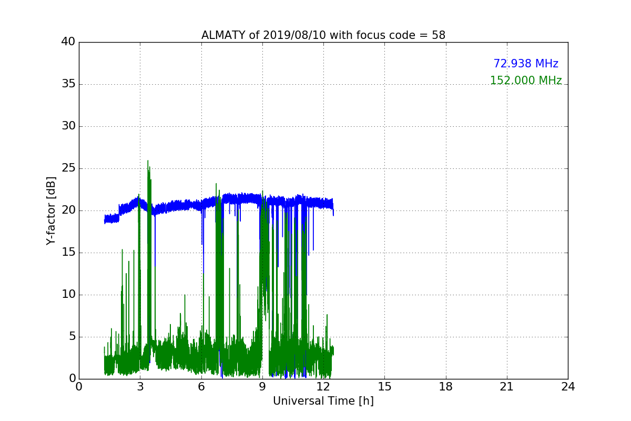
Task: Click y-axis tick label 25
Action: pyautogui.click(x=68, y=168)
